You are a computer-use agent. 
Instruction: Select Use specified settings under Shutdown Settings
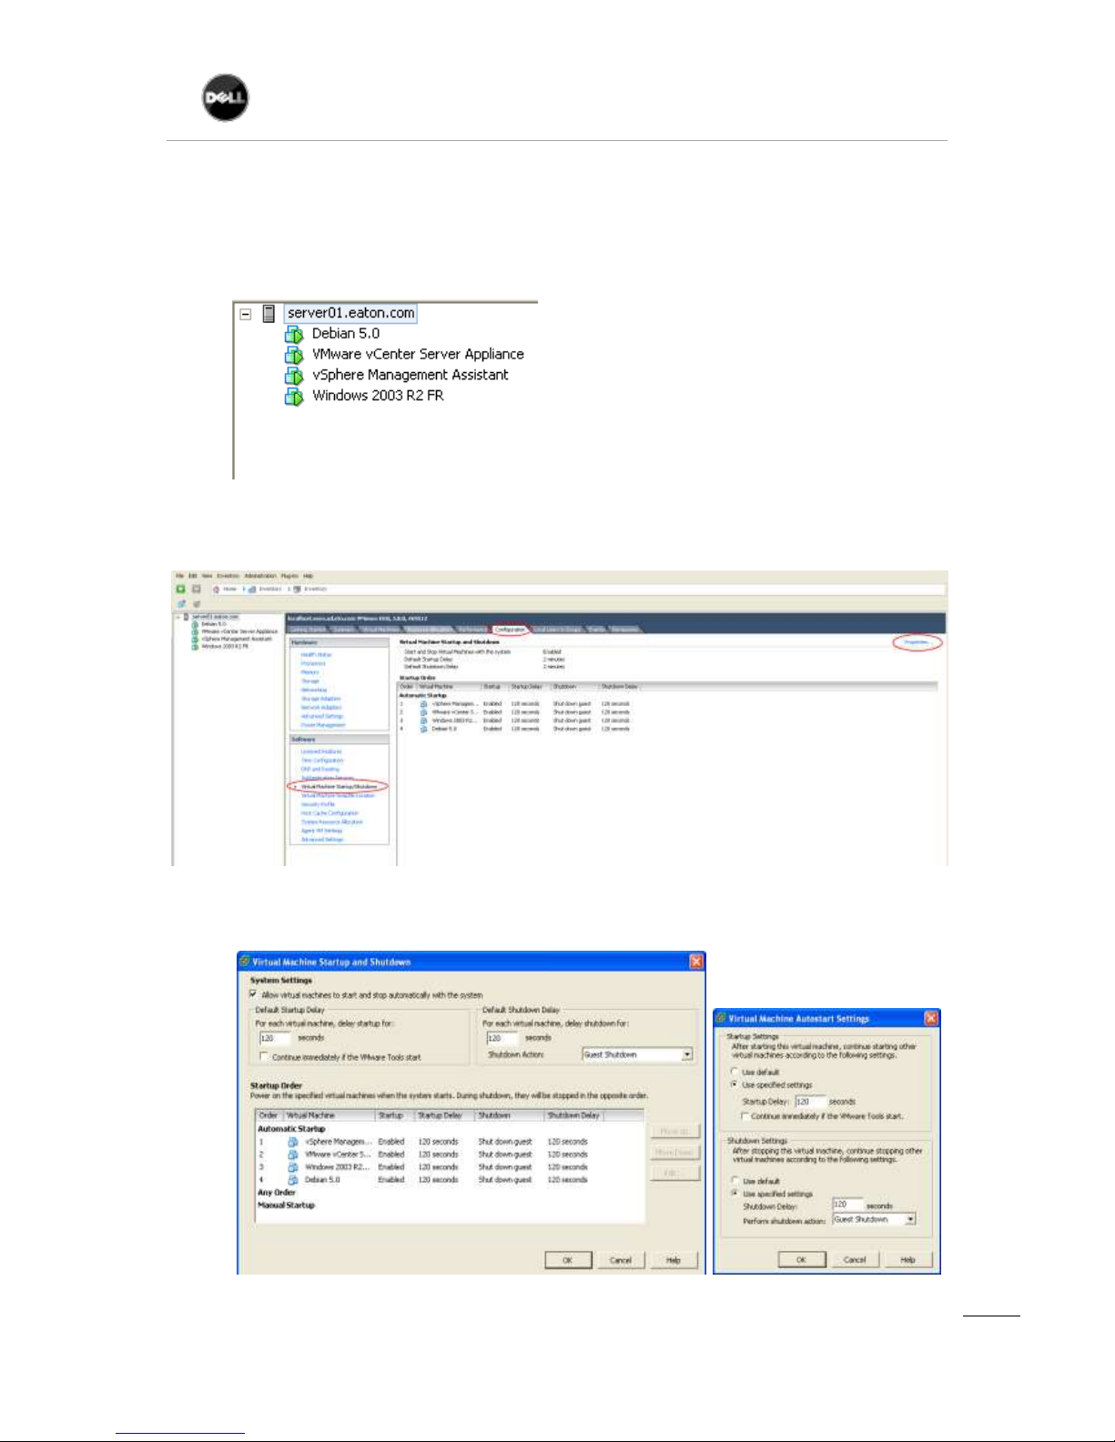click(x=735, y=1193)
